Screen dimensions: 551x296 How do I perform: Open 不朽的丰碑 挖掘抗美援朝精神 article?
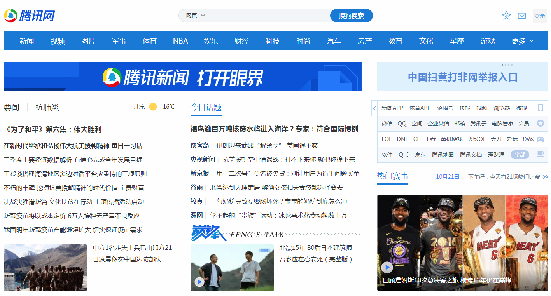click(74, 188)
